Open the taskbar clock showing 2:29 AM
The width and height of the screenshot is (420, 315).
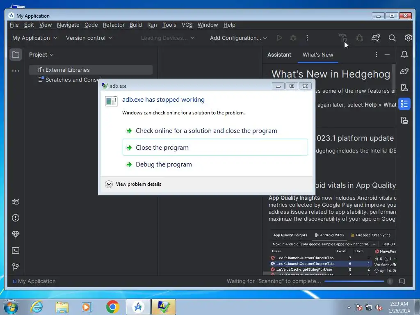click(399, 307)
